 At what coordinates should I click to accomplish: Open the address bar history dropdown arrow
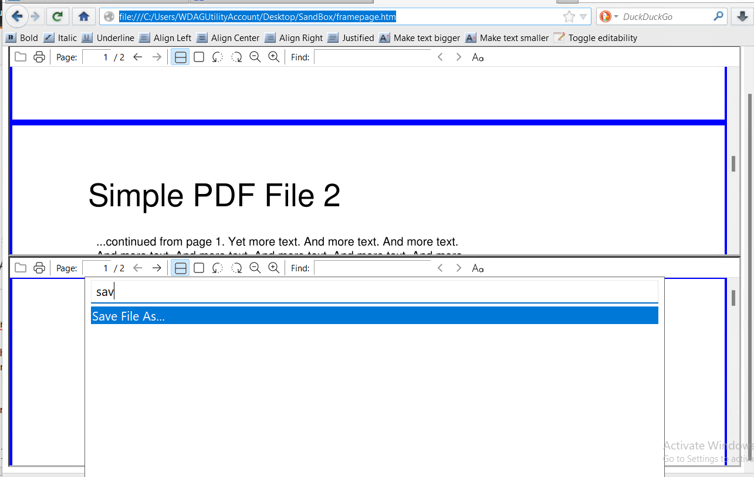tap(583, 16)
